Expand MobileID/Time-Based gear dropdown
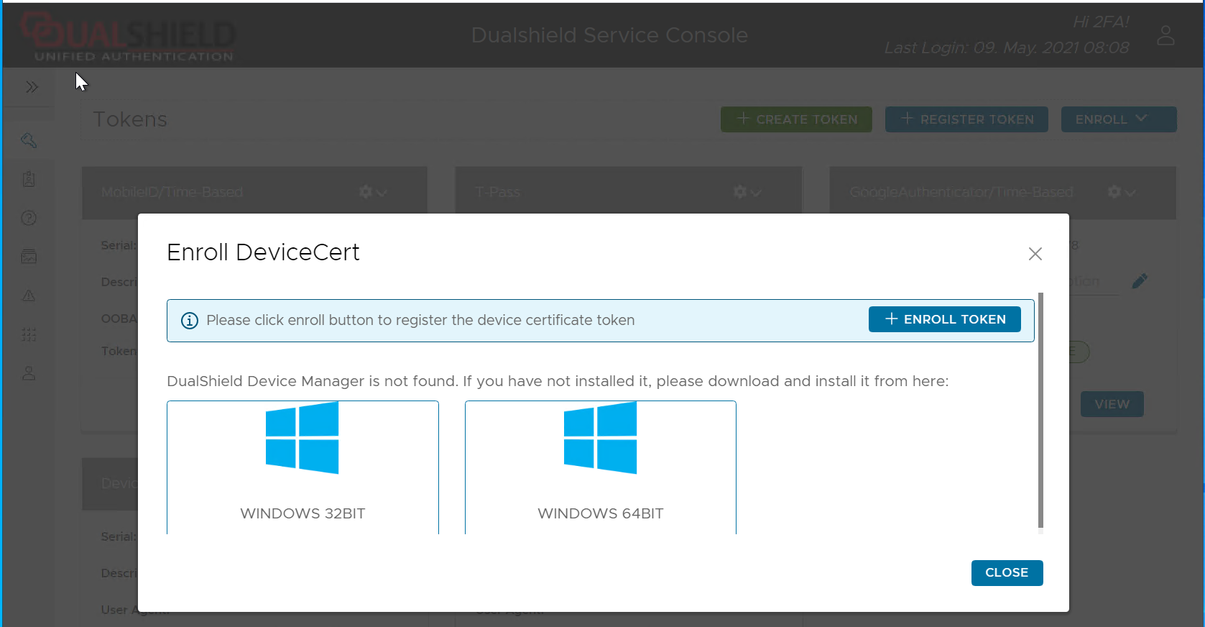Screen dimensions: 1205x627 tap(373, 192)
